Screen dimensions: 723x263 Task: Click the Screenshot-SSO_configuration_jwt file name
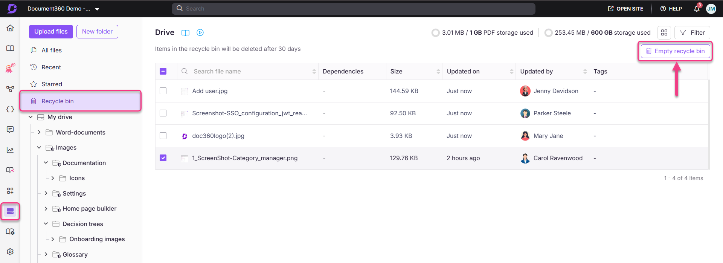click(x=249, y=113)
